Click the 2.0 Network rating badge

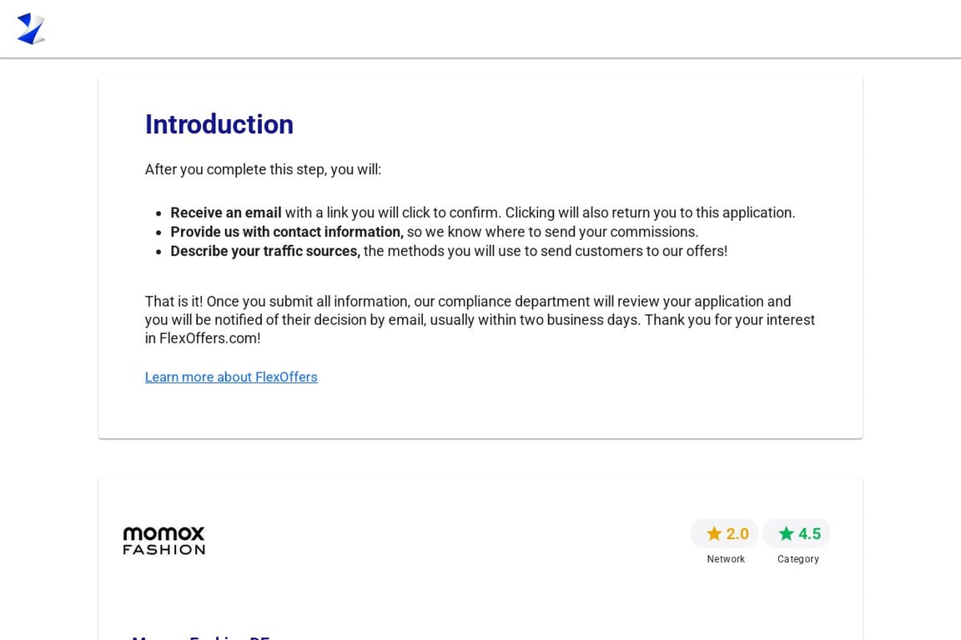(x=724, y=533)
